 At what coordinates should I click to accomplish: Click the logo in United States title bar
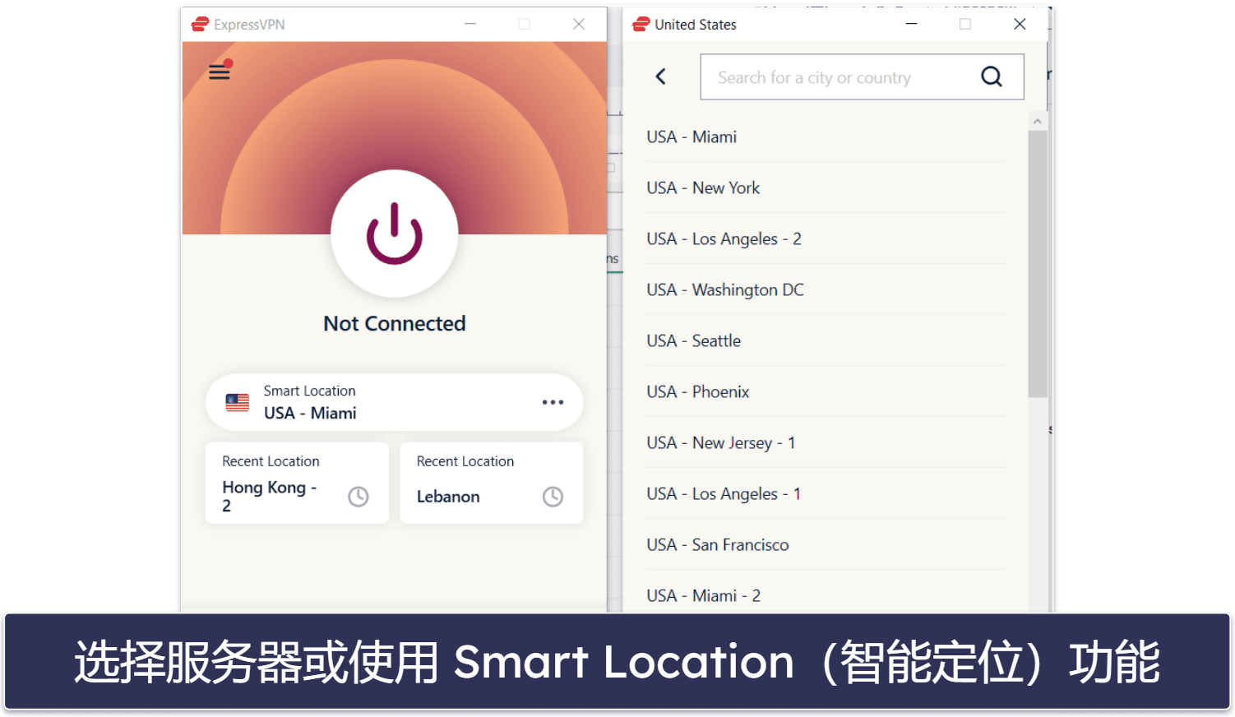point(641,25)
